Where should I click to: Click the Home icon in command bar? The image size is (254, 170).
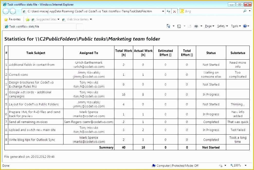168,26
